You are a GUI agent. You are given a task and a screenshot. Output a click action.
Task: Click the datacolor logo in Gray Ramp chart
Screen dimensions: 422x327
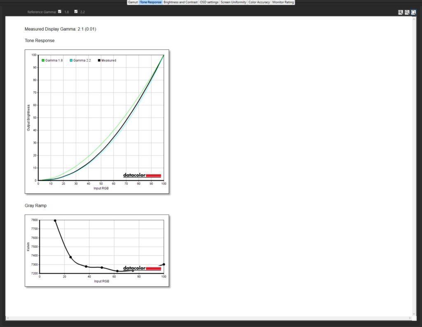click(x=142, y=268)
